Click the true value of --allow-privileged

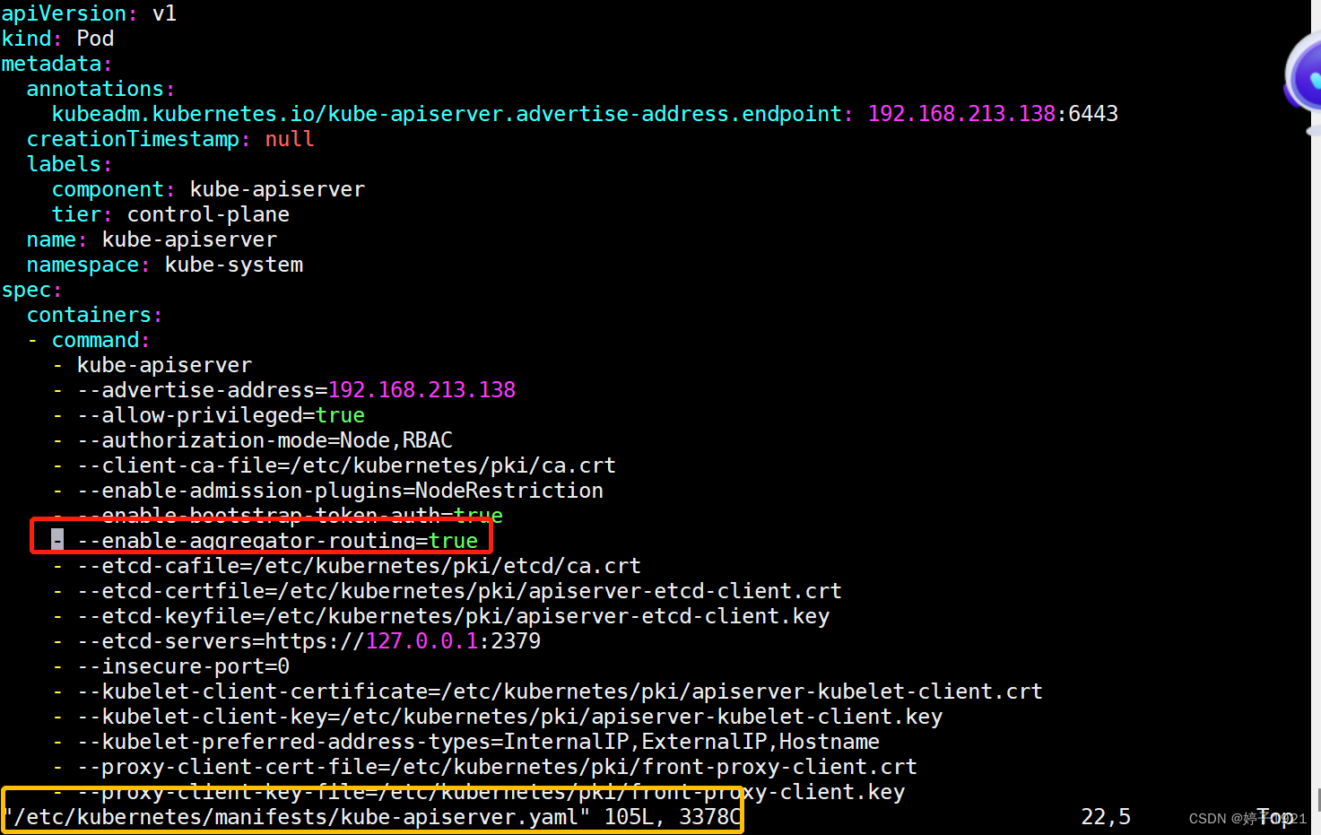click(x=341, y=414)
